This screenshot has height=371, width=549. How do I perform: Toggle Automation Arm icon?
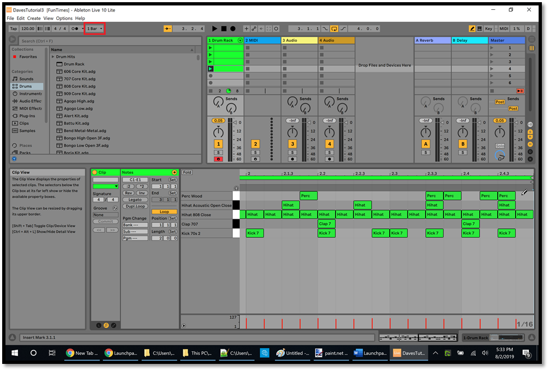point(254,29)
